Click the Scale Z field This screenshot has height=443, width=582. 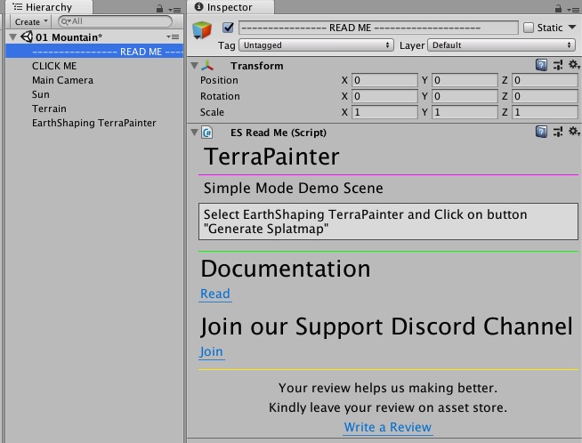pyautogui.click(x=545, y=112)
